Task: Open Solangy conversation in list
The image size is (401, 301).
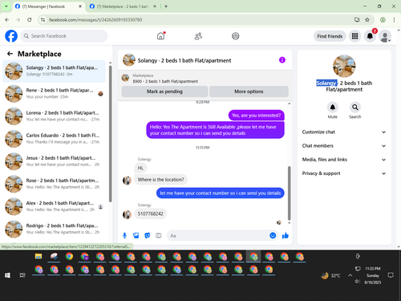Action: point(55,71)
